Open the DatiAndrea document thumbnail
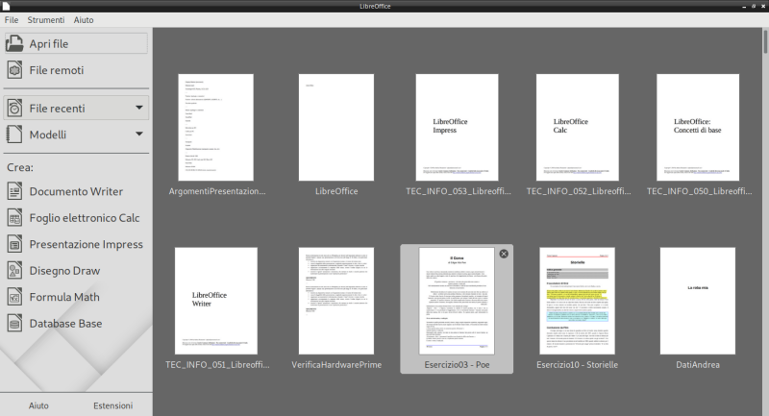 coord(697,300)
